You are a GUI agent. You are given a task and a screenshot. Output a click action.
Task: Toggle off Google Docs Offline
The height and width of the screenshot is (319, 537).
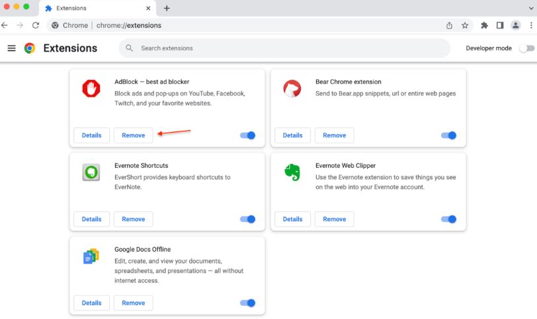[247, 303]
